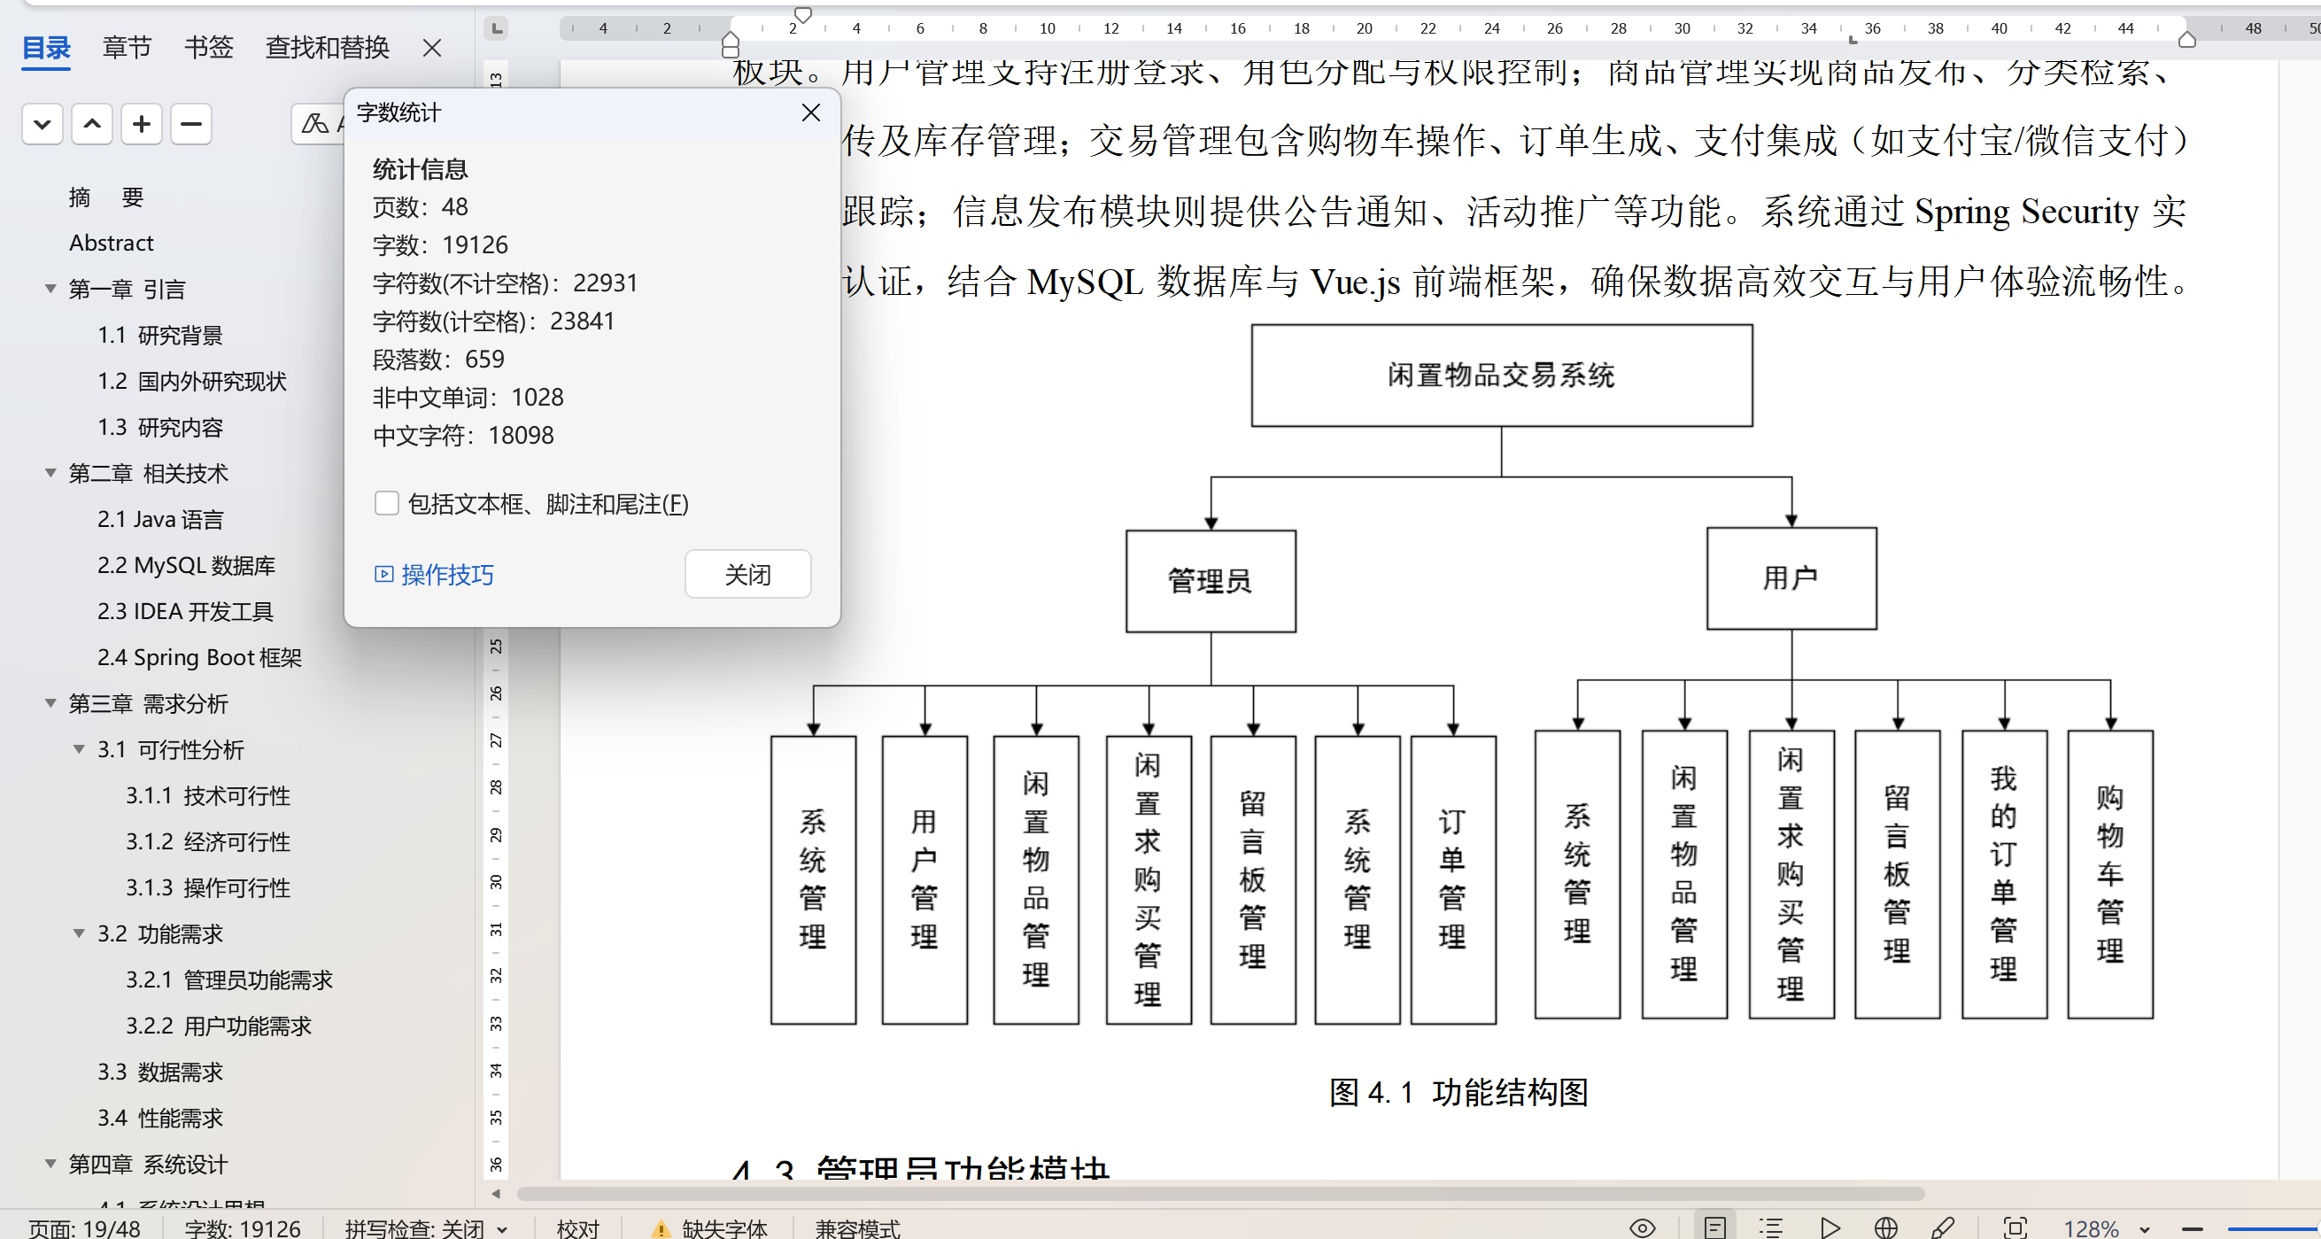Collapse the 第三章 需求分析 tree node

pos(50,703)
